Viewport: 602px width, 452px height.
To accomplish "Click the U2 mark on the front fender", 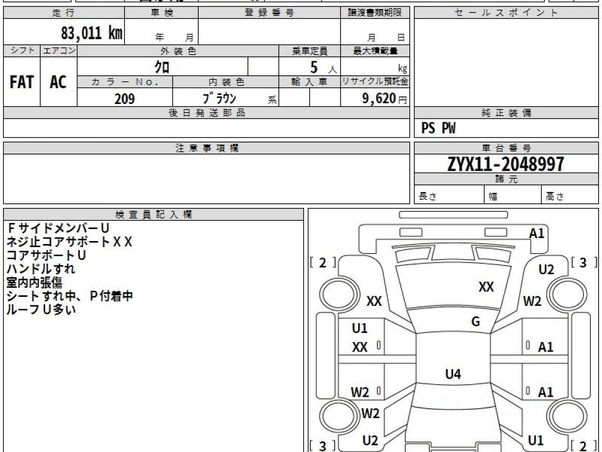I will click(546, 270).
